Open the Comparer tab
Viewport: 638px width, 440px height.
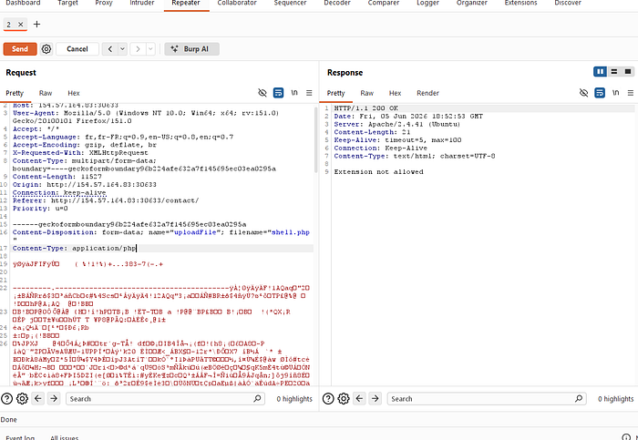point(384,4)
